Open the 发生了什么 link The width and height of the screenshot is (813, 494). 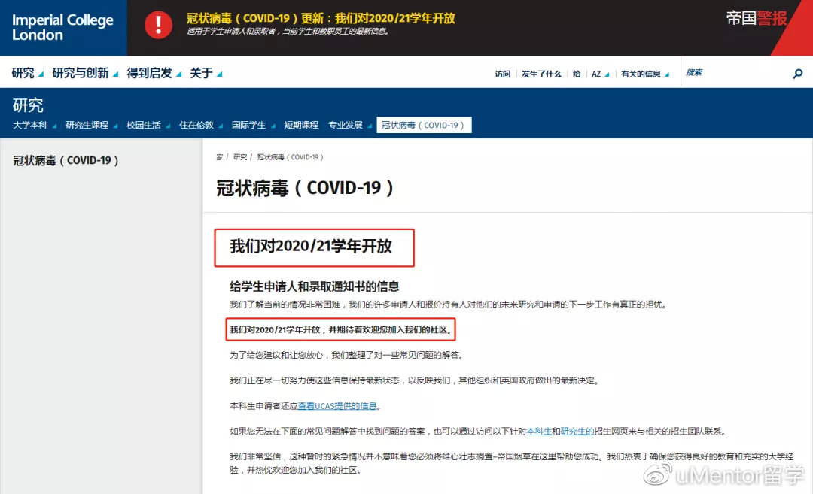(541, 74)
